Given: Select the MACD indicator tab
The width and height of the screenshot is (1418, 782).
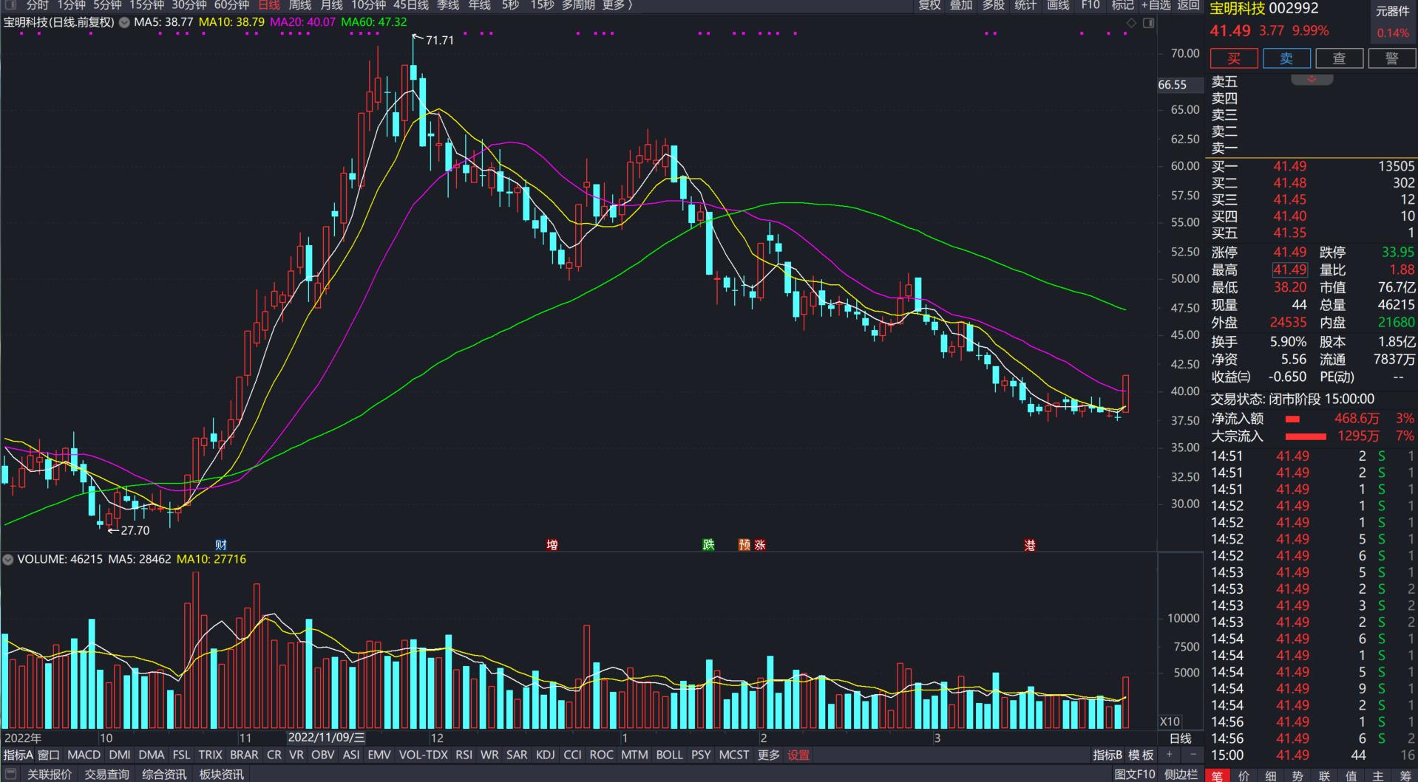Looking at the screenshot, I should (84, 755).
